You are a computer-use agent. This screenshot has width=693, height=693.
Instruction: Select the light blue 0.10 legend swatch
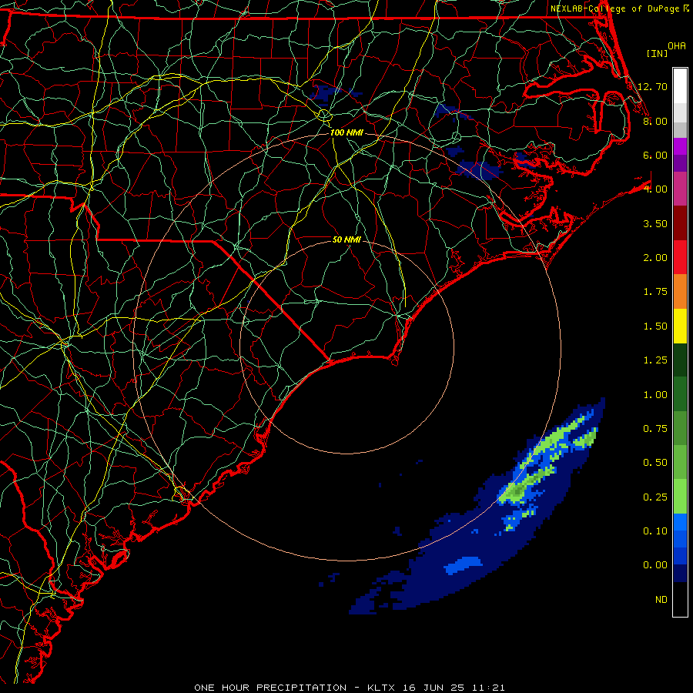(x=680, y=522)
